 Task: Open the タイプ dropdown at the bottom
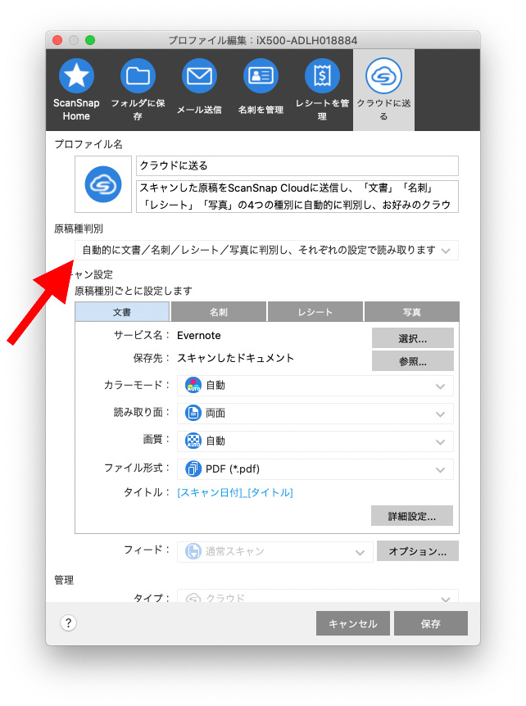318,596
